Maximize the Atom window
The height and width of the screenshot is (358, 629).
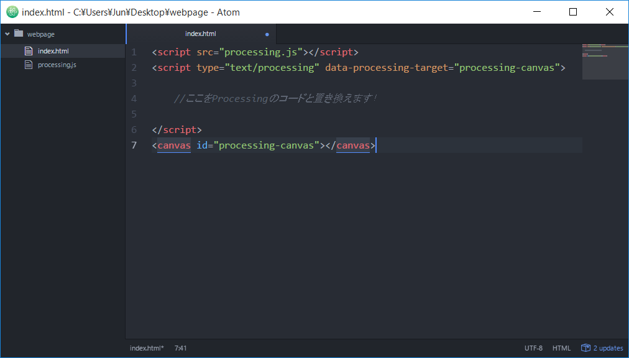(573, 12)
